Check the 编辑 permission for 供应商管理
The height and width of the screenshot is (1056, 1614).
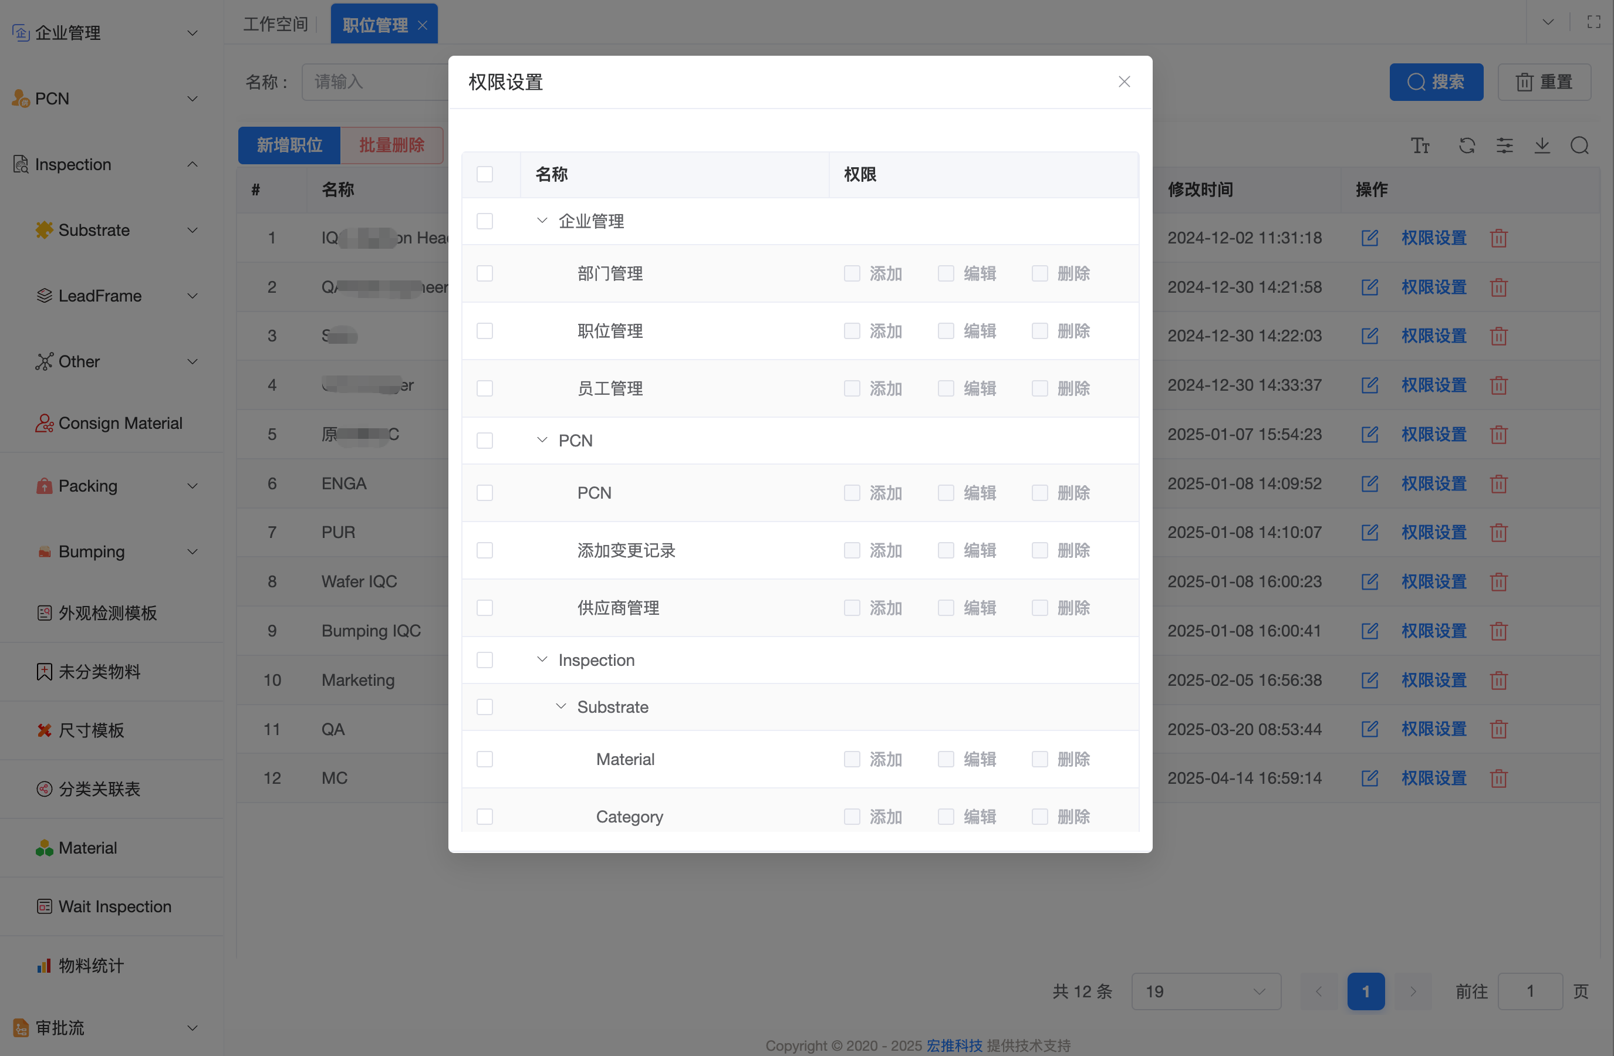pos(946,608)
